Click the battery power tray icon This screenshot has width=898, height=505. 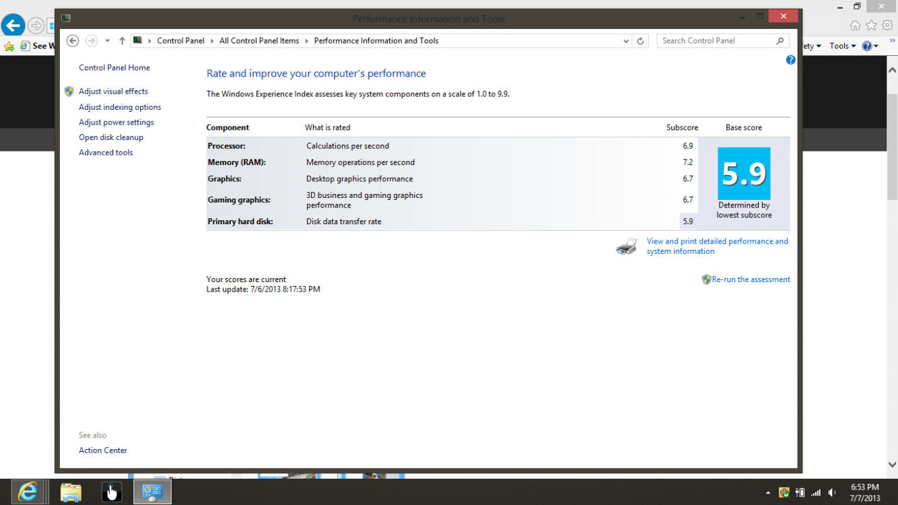tap(800, 493)
